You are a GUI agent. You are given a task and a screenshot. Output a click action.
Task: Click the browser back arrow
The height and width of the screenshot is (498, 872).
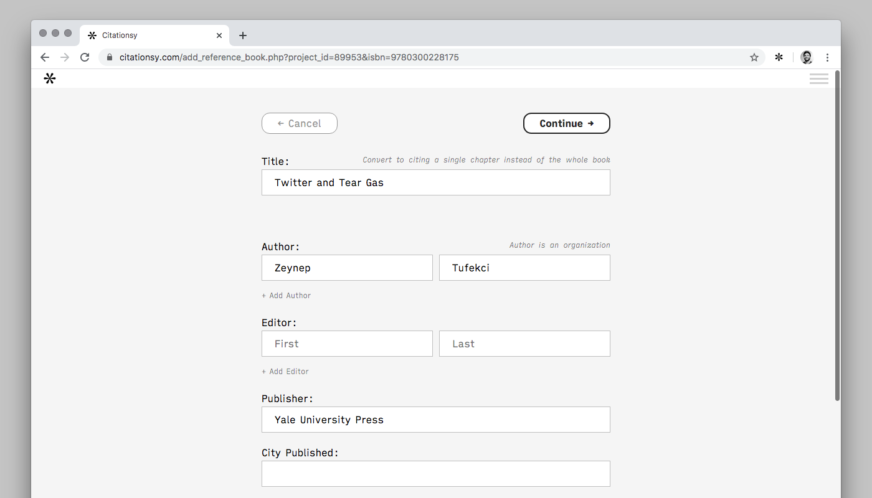pyautogui.click(x=45, y=57)
